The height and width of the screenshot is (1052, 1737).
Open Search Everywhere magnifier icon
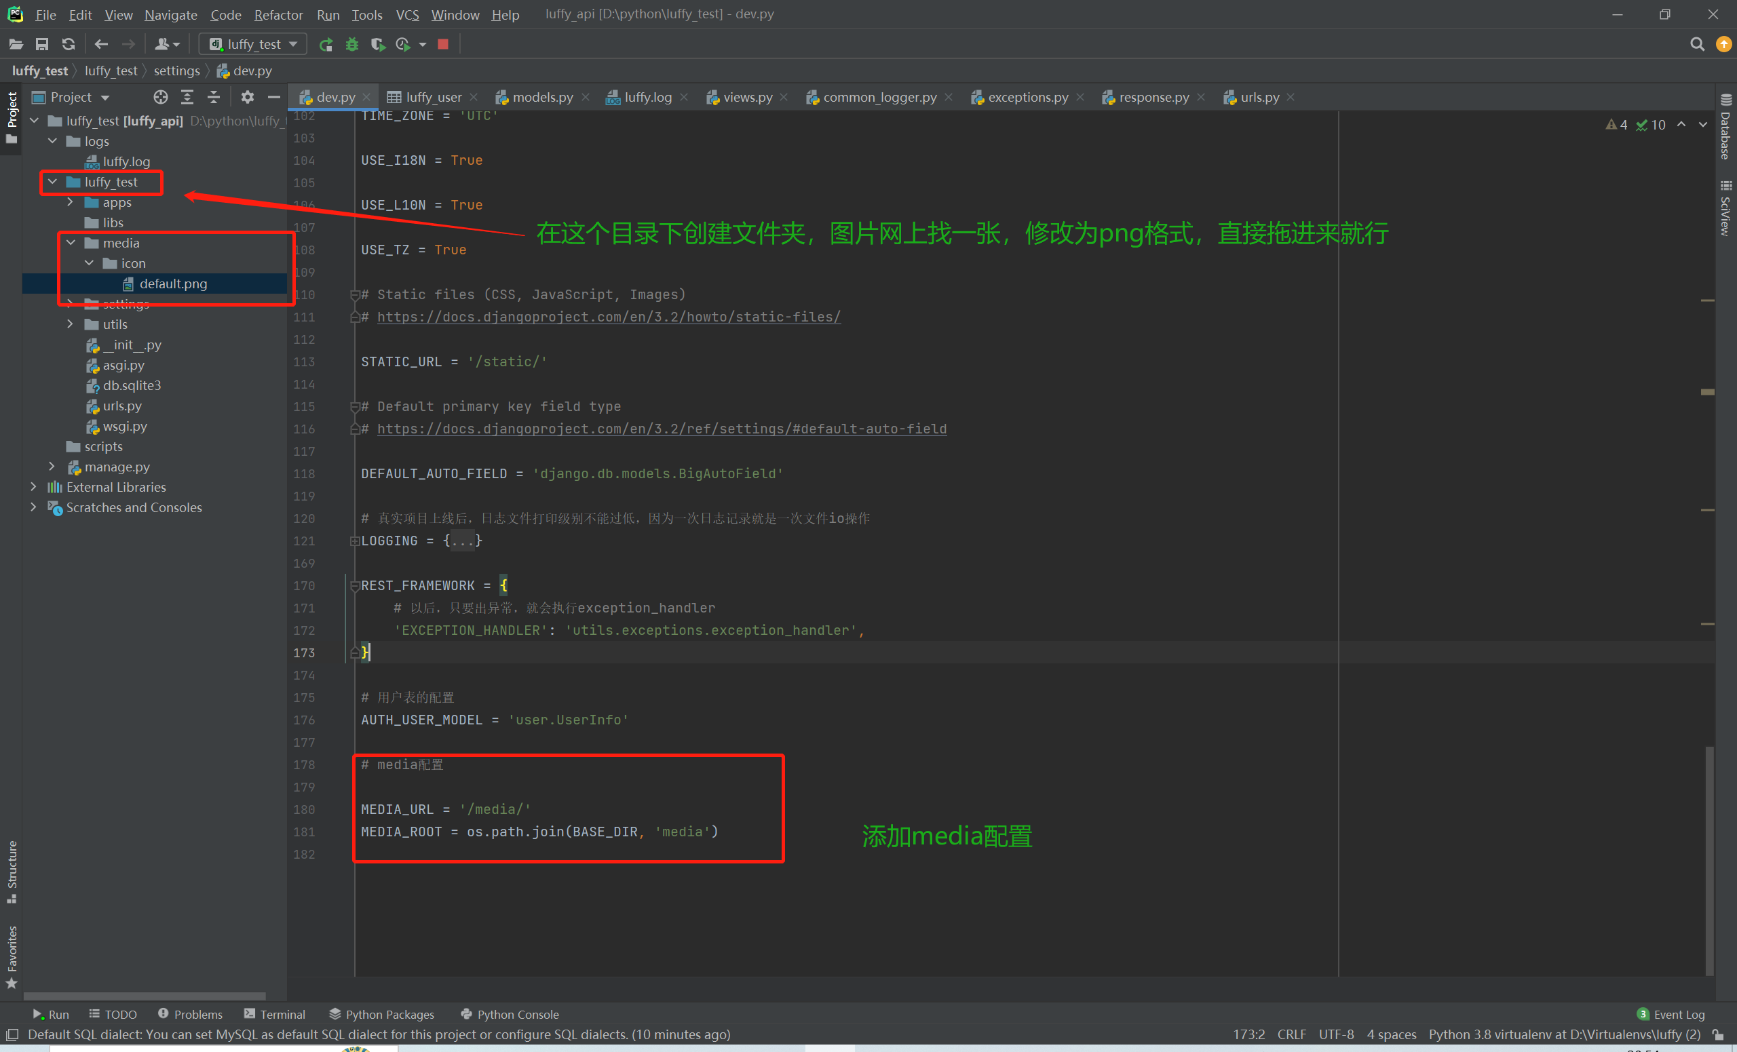pos(1697,44)
